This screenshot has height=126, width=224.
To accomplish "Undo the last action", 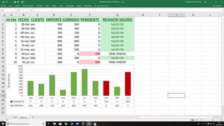I will tap(7, 2).
